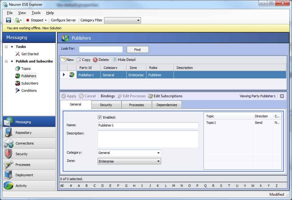Click the Get Started tools icon
The height and width of the screenshot is (200, 292).
point(17,54)
